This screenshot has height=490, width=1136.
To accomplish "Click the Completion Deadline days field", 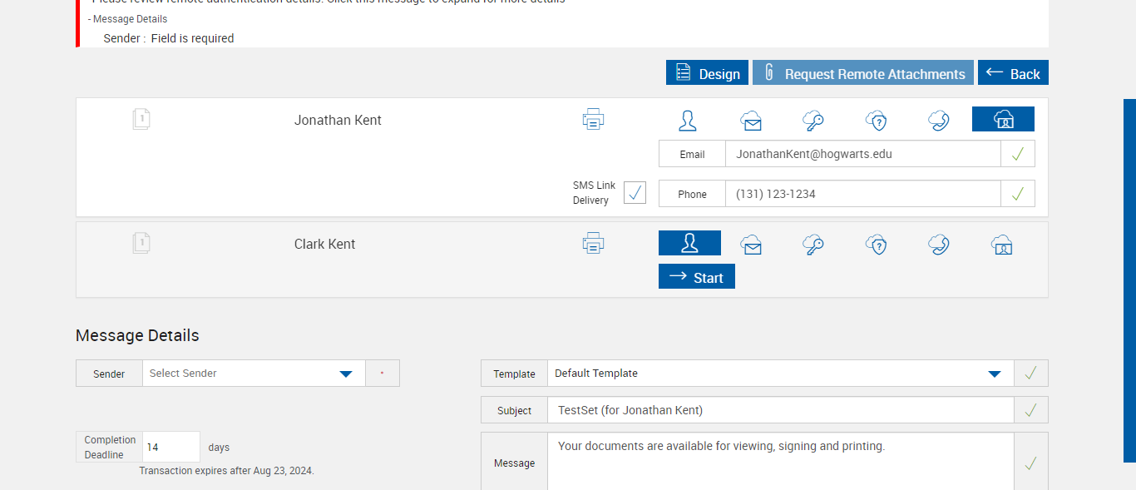I will [171, 447].
